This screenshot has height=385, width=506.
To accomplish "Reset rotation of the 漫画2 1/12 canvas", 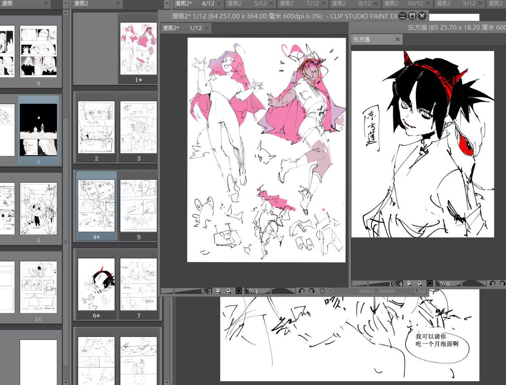I will coord(323,291).
